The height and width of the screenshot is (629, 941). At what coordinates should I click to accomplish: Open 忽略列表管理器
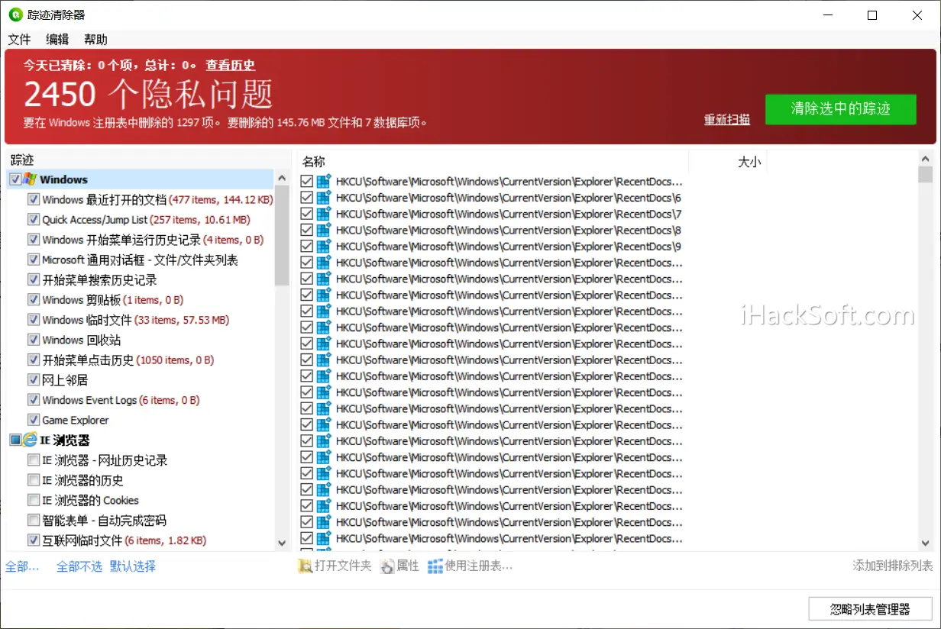[870, 609]
